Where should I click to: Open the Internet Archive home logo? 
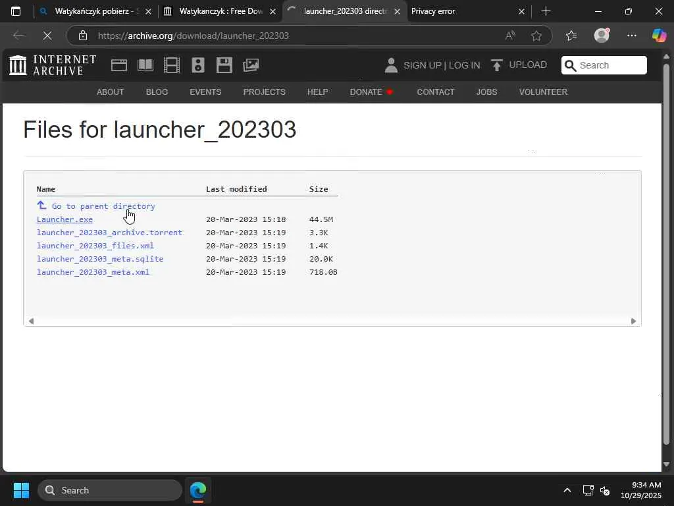(53, 65)
